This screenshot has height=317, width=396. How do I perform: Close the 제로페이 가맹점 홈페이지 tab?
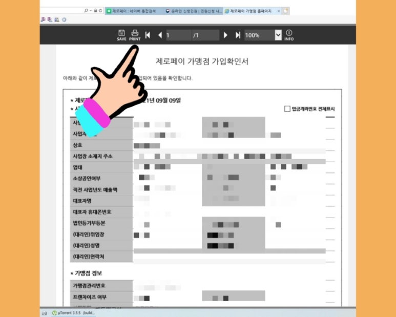pyautogui.click(x=279, y=11)
